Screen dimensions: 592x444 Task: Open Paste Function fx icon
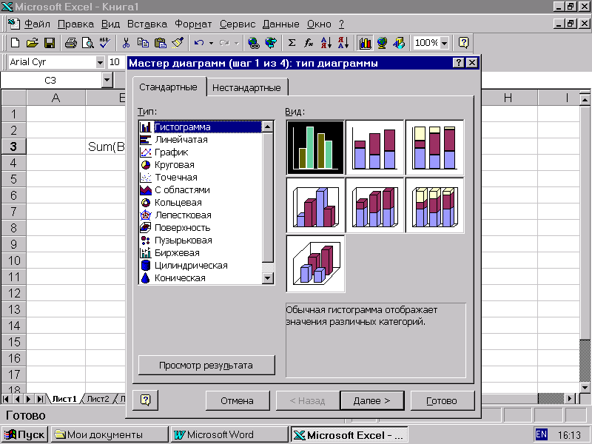(x=309, y=43)
